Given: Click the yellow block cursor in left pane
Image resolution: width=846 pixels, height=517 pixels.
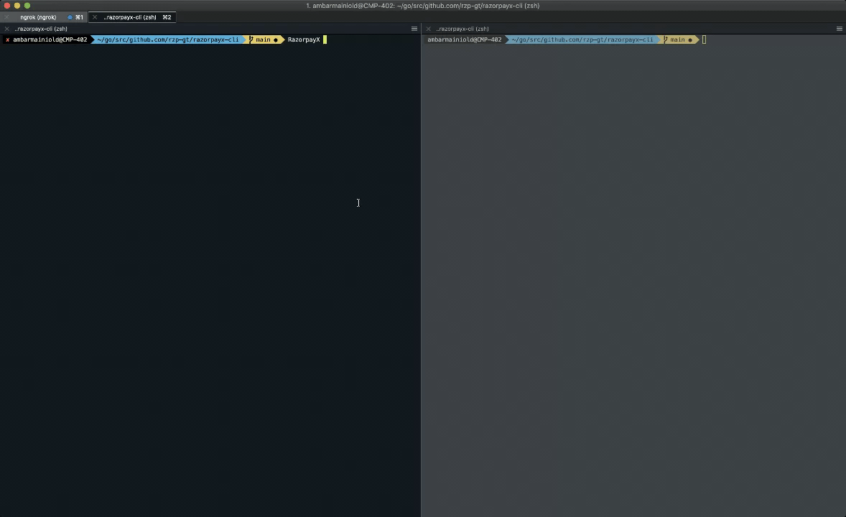Looking at the screenshot, I should 325,39.
